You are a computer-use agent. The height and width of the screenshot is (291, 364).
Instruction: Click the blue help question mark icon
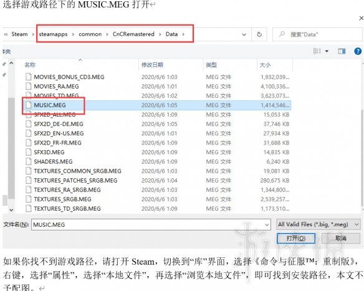(x=358, y=51)
